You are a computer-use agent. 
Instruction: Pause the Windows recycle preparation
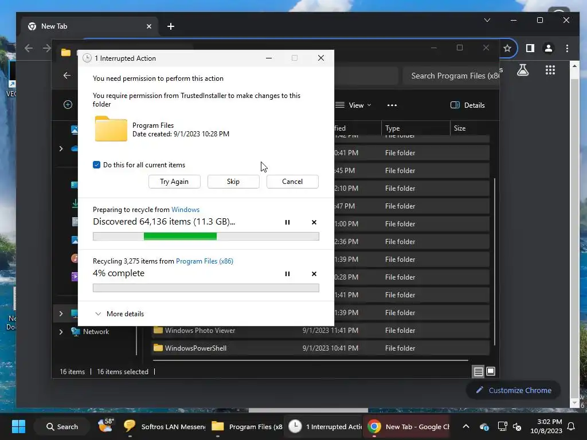pyautogui.click(x=288, y=222)
